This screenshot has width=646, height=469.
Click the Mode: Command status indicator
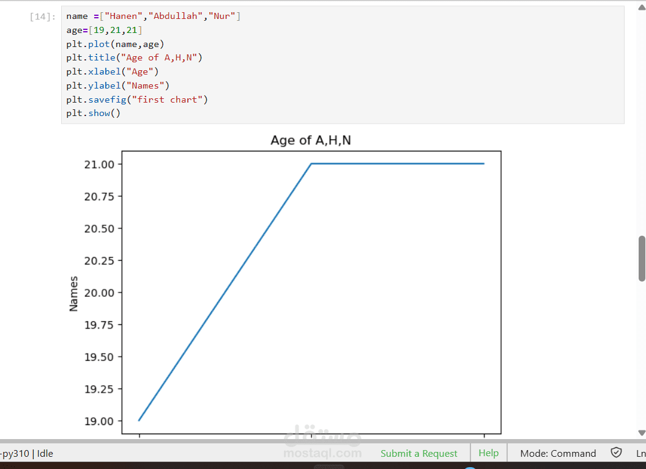[x=557, y=453]
